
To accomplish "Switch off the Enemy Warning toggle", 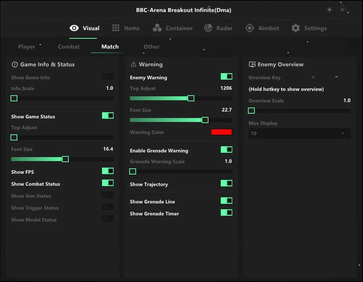I will tap(227, 76).
